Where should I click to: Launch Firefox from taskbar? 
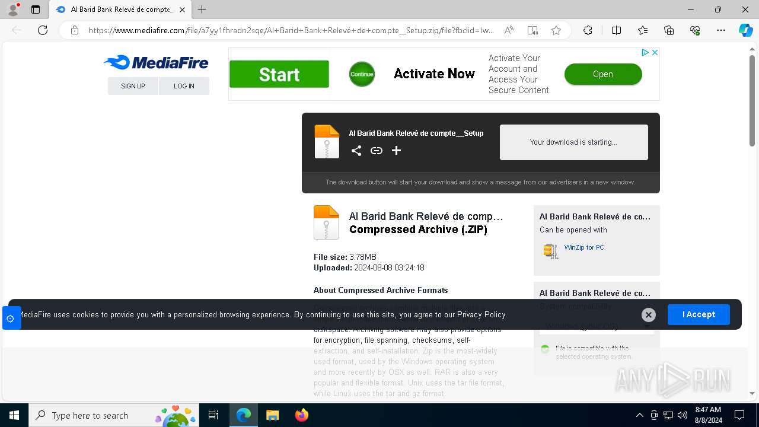tap(302, 415)
